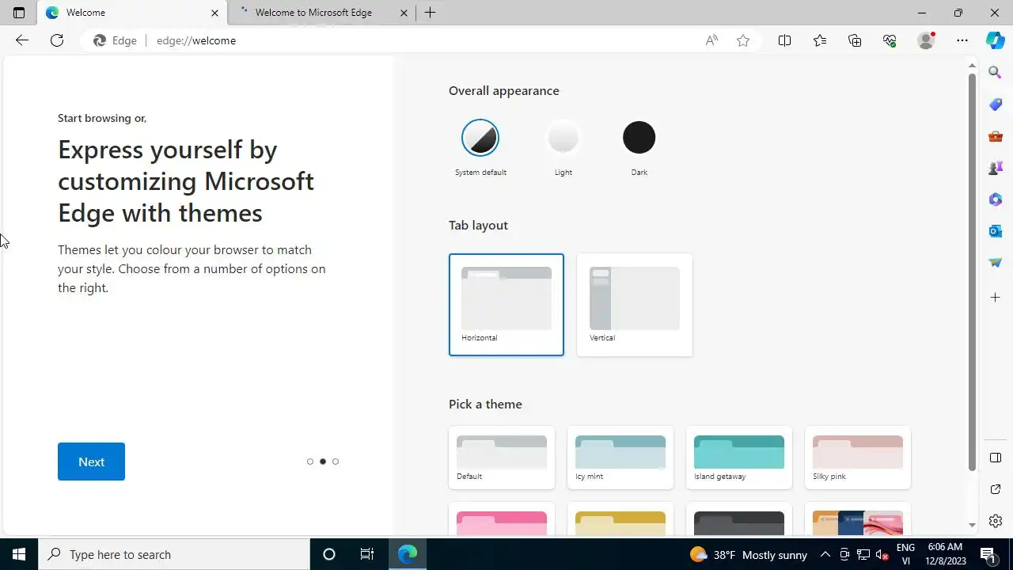
Task: Click the Next button
Action: (x=91, y=462)
